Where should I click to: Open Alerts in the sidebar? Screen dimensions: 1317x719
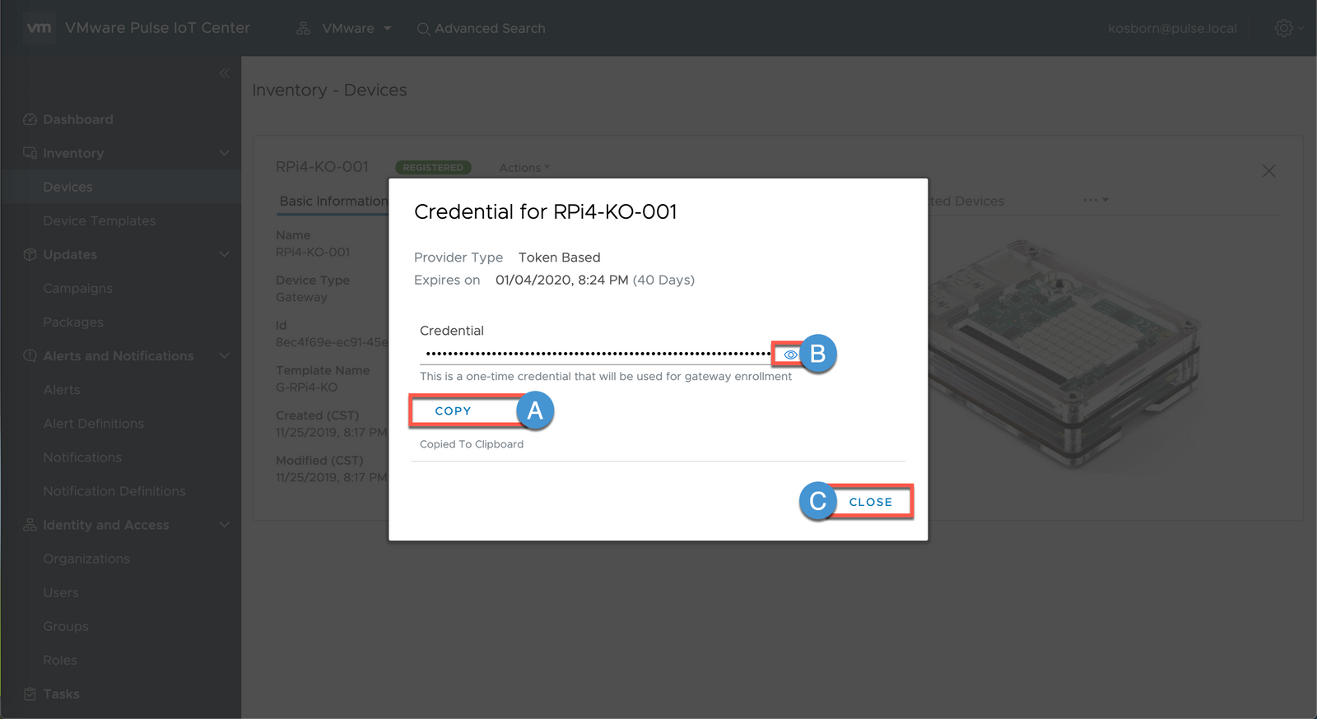[62, 389]
